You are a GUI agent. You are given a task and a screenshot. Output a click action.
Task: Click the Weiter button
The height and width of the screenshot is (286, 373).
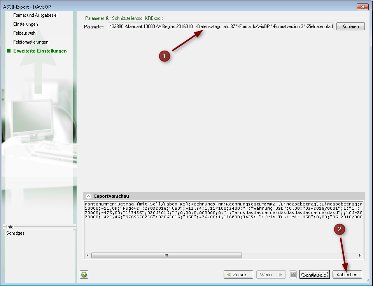click(271, 275)
